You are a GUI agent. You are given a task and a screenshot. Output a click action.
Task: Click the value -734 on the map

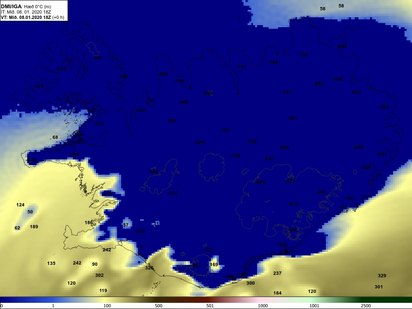[286, 92]
